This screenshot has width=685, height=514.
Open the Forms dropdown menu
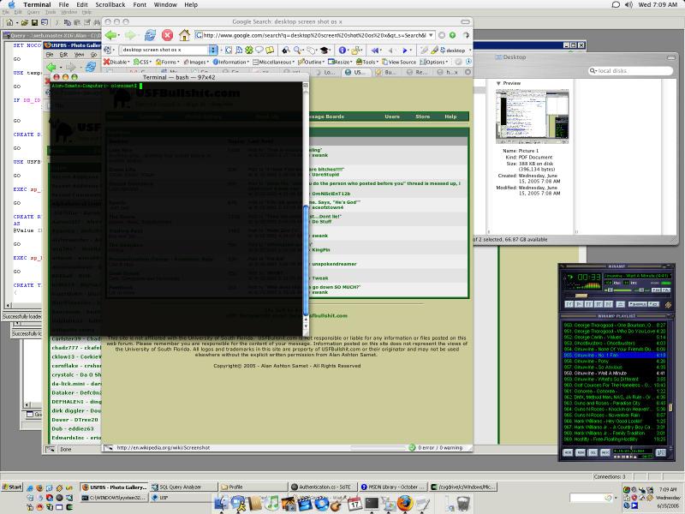coord(168,62)
